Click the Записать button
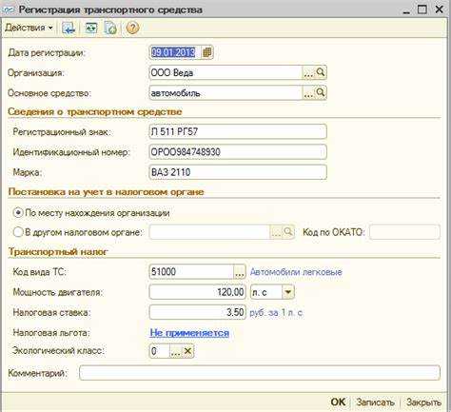 coord(375,402)
